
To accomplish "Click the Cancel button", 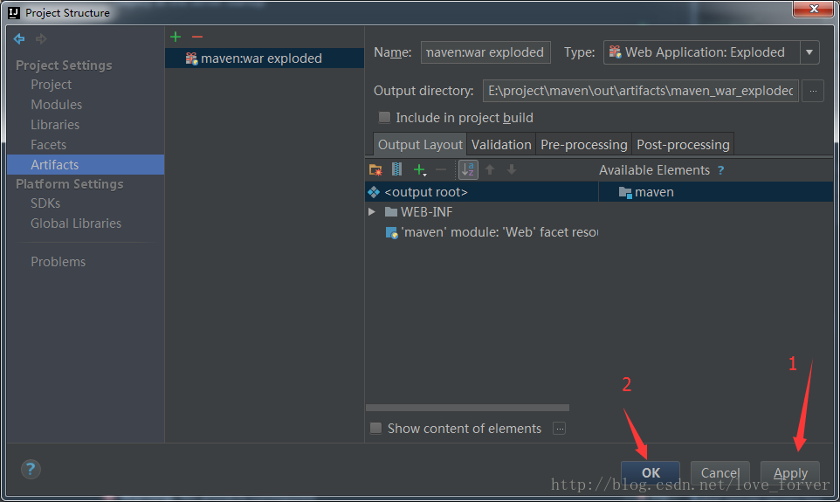I will click(x=720, y=472).
